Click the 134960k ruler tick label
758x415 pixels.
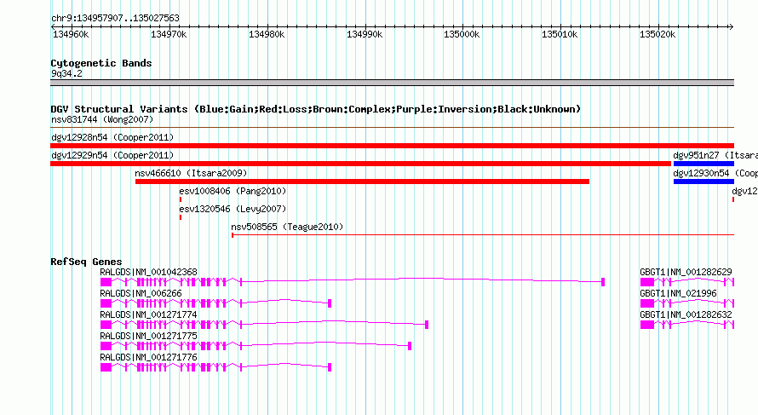(71, 34)
